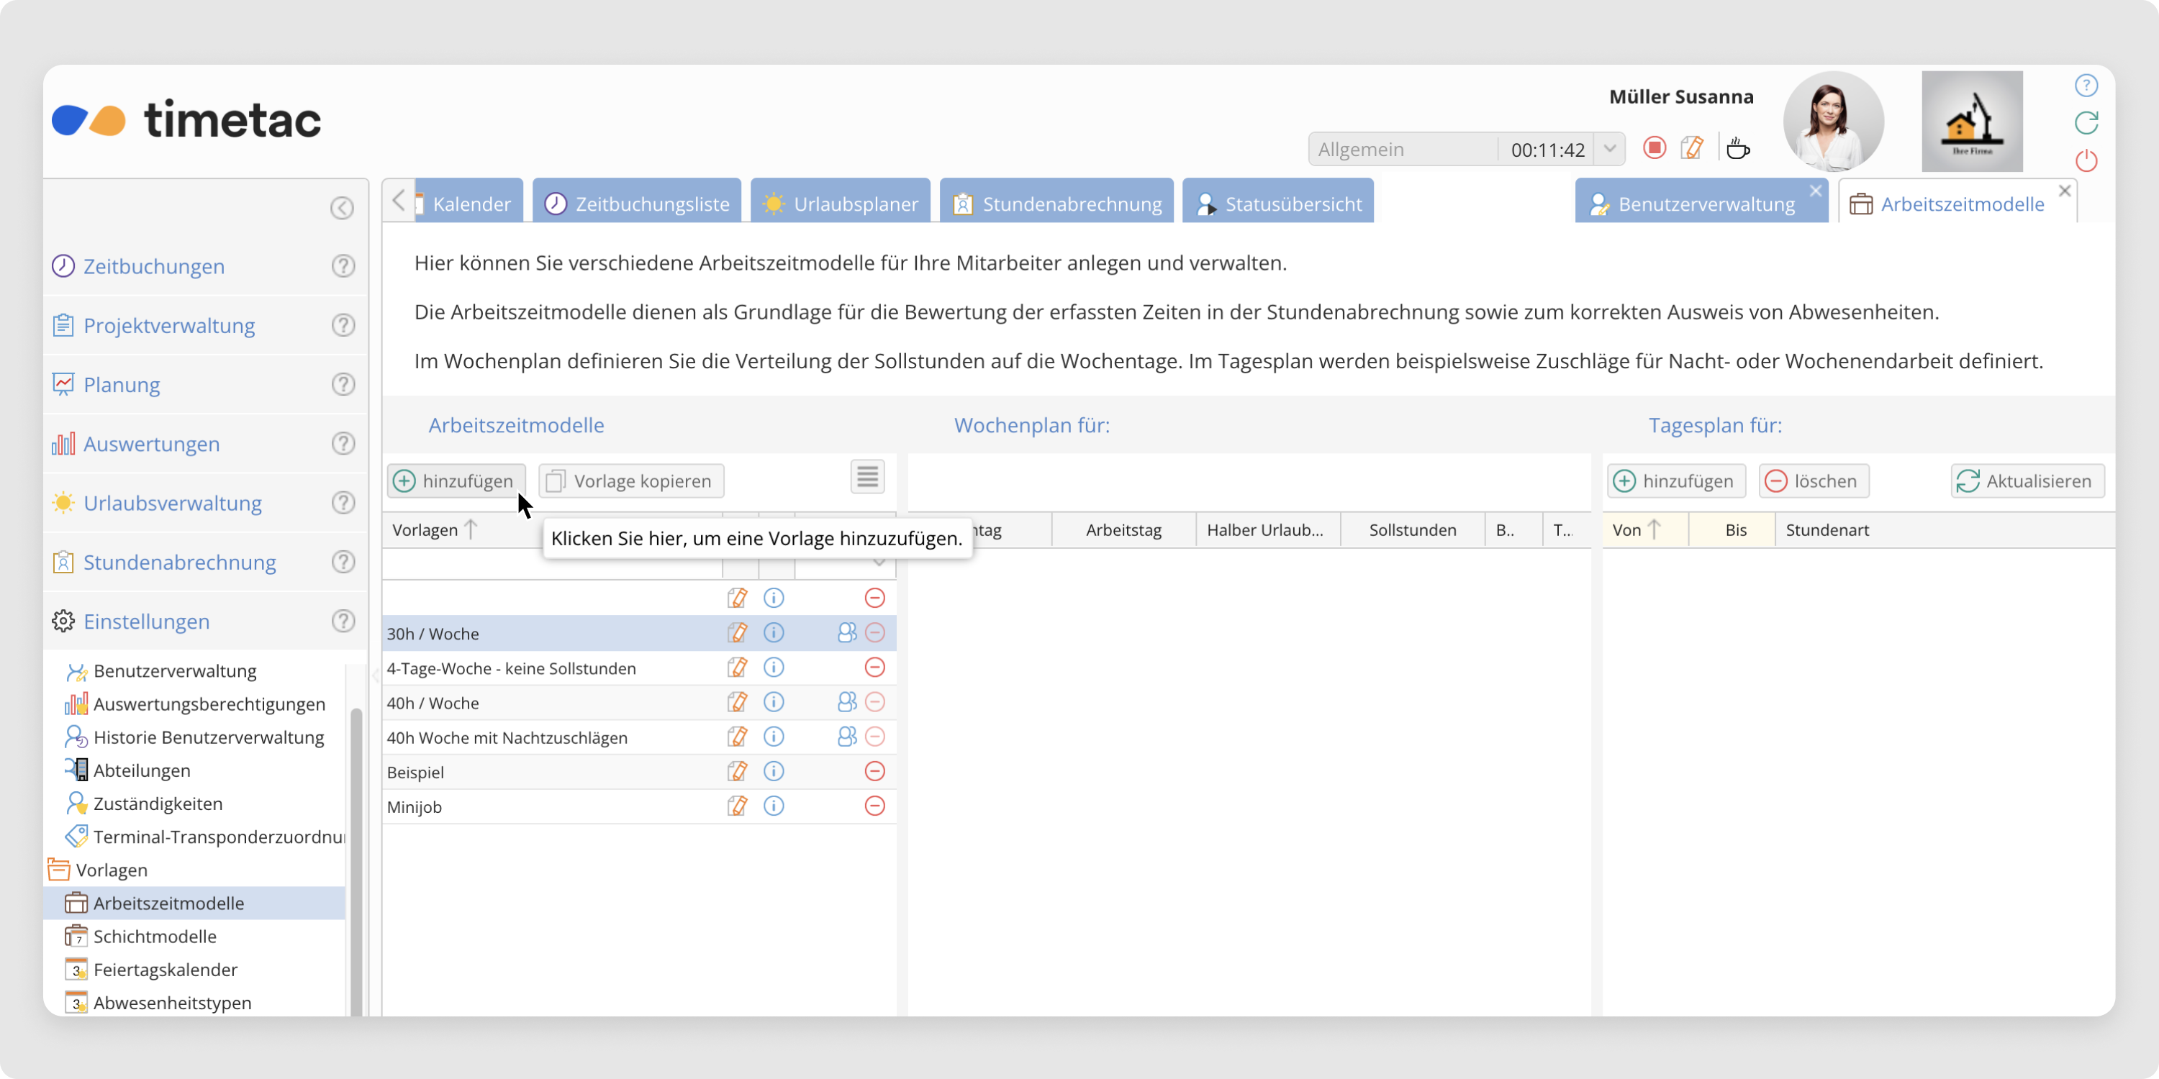Open assigned users for 40h / Woche
The height and width of the screenshot is (1079, 2159).
pyautogui.click(x=846, y=702)
